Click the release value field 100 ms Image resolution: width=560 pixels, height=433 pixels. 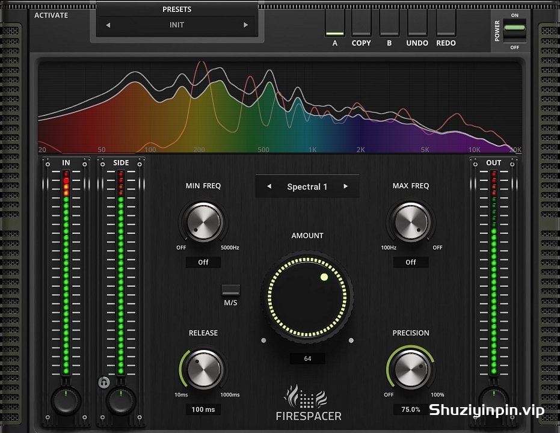(x=203, y=410)
